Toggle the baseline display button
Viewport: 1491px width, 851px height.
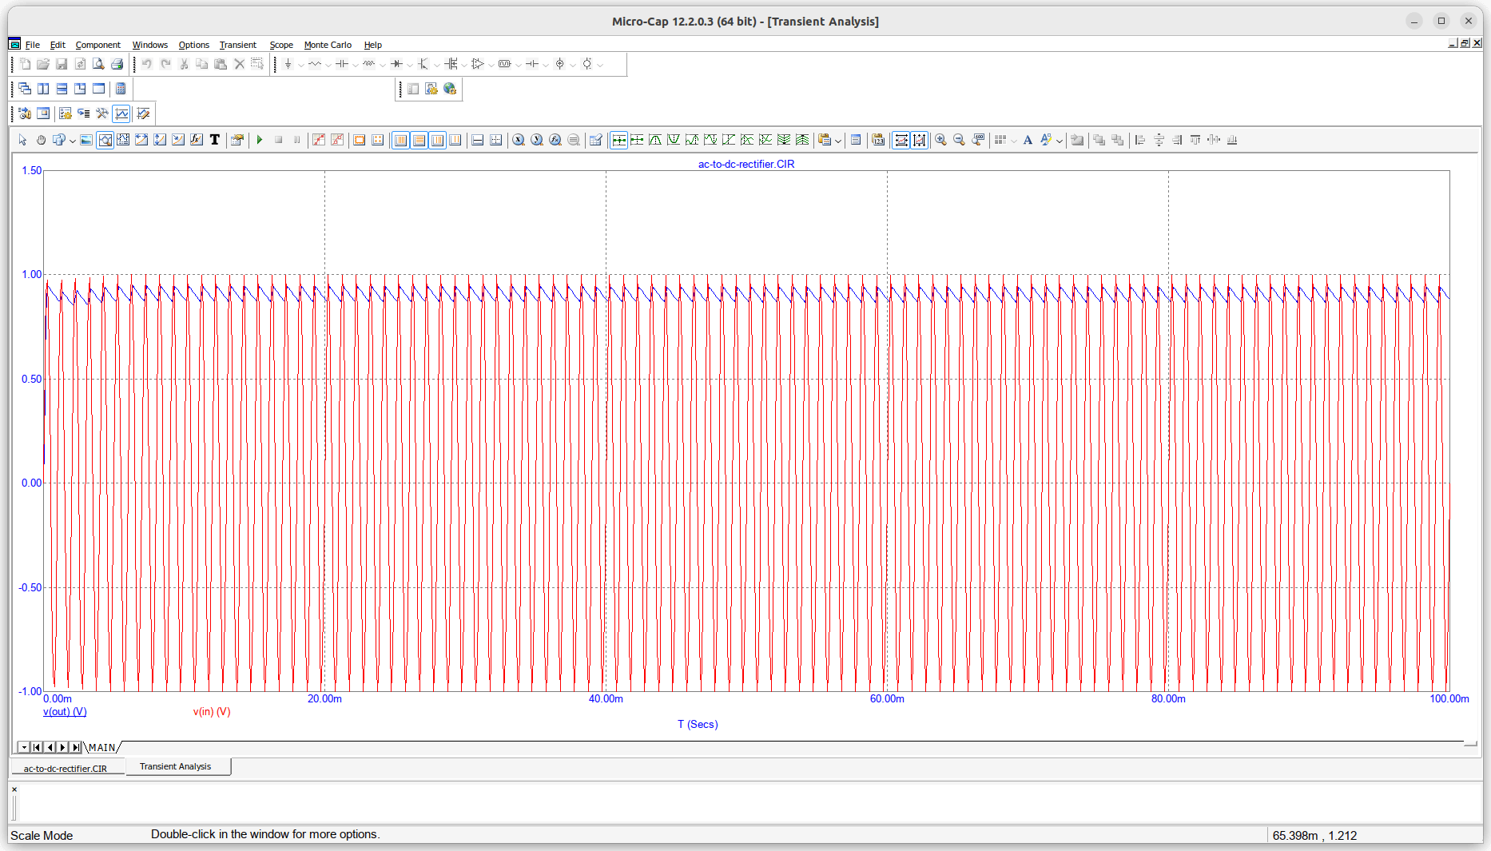[478, 140]
